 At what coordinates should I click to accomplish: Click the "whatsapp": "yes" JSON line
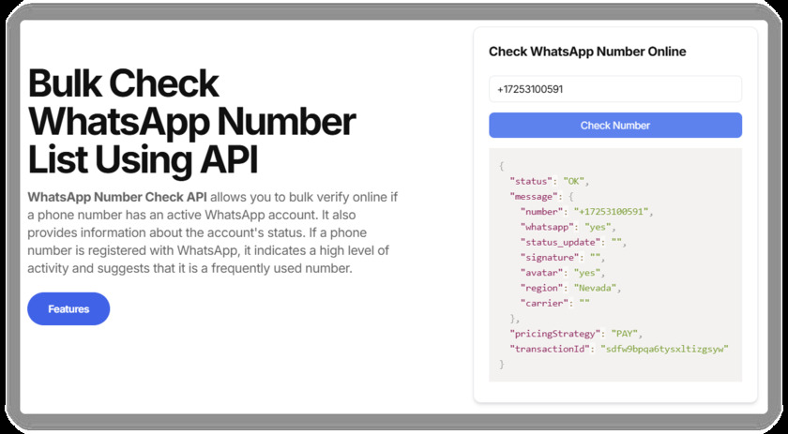point(568,227)
